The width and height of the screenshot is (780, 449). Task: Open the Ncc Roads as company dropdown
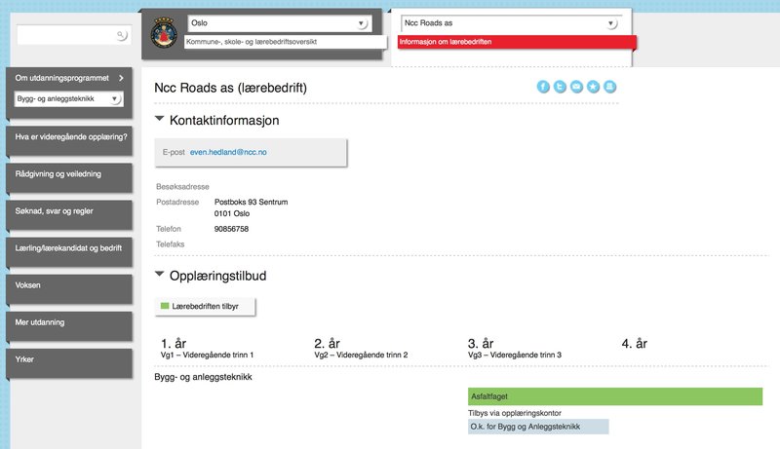coord(509,23)
